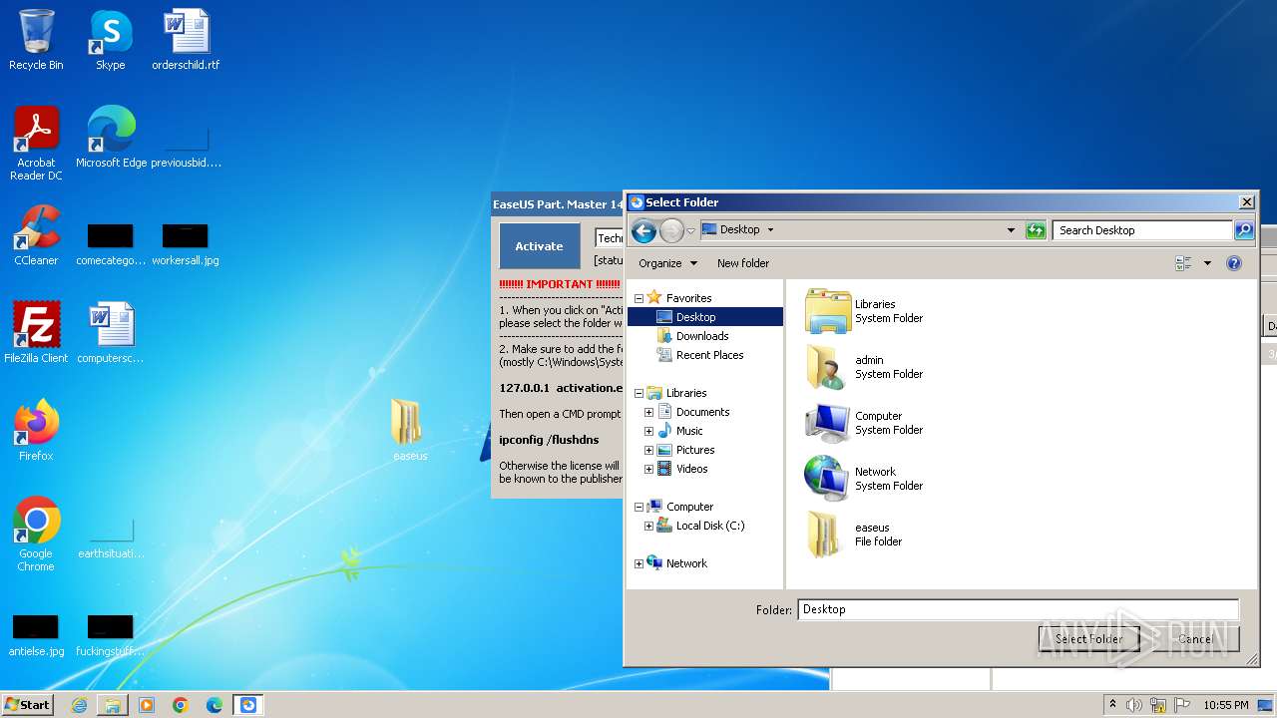The image size is (1277, 718).
Task: Select the orderschild.rtf document icon
Action: (186, 40)
